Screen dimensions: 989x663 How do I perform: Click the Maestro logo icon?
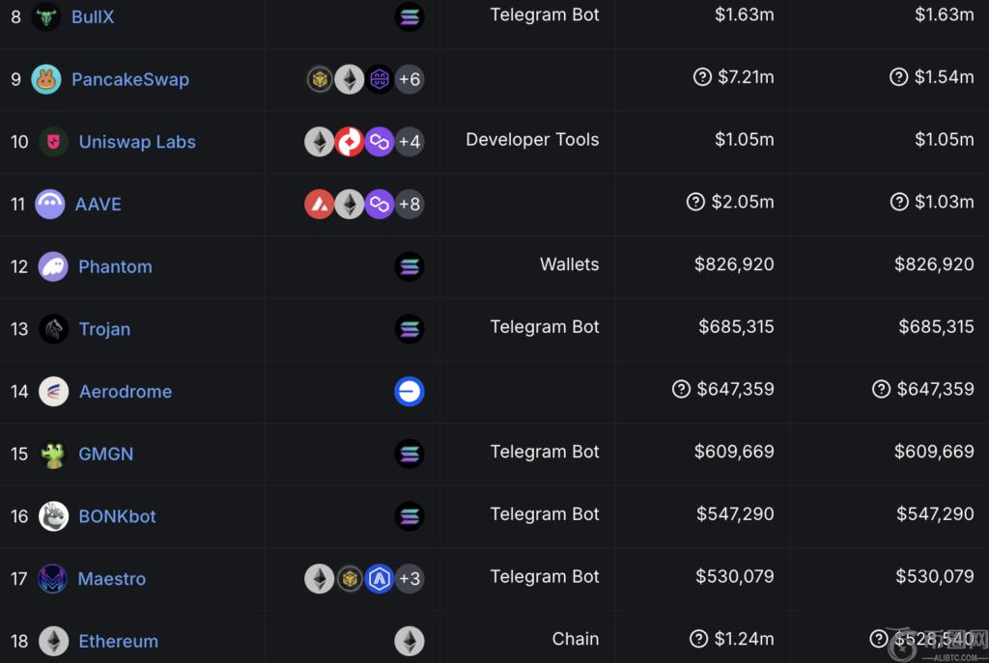click(52, 579)
